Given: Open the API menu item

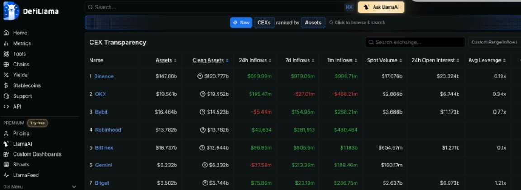Looking at the screenshot, I should coord(17,107).
